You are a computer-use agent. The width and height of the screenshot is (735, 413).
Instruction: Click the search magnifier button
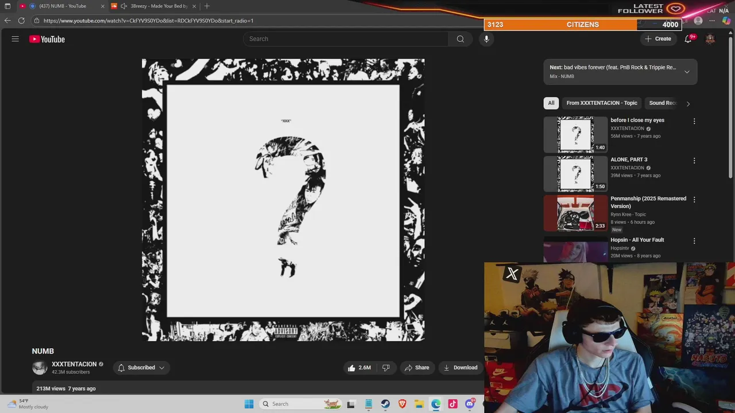[460, 39]
